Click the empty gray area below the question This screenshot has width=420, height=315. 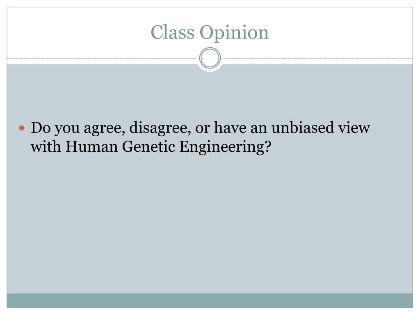click(x=210, y=222)
